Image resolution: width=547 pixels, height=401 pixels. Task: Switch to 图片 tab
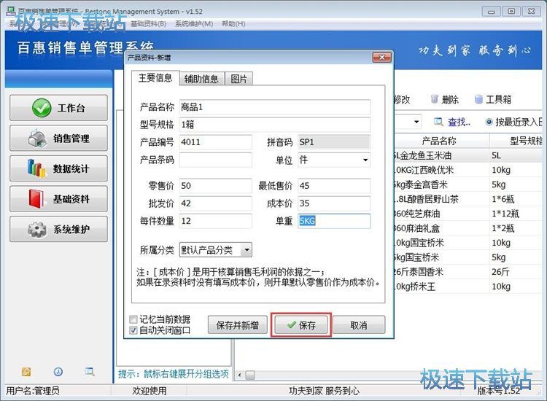238,79
